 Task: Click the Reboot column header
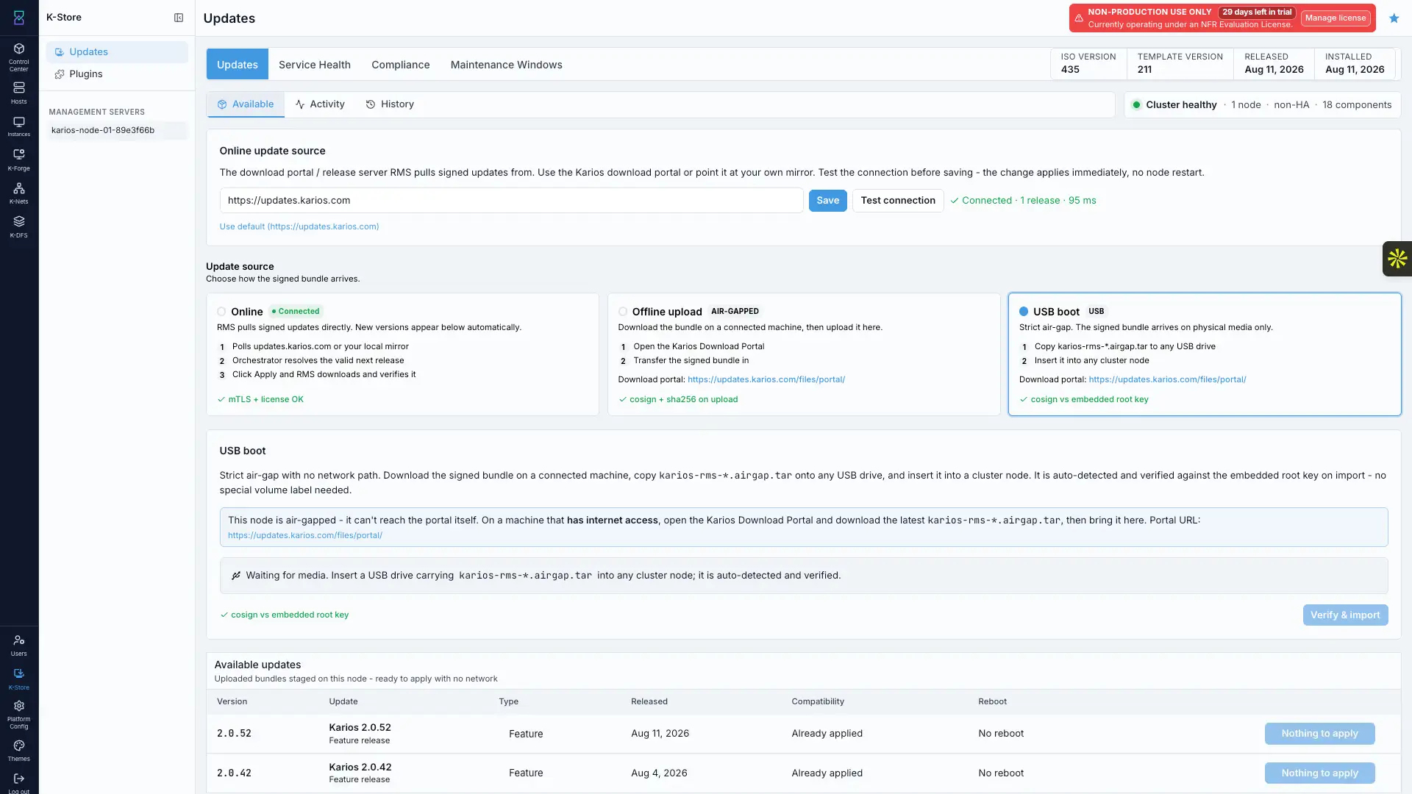click(x=993, y=702)
